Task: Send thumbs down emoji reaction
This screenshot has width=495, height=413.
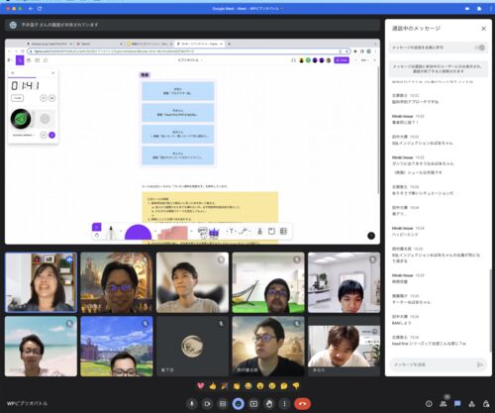Action: tap(296, 385)
